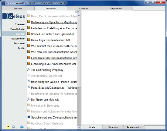Select 'Einführung in die Arbeitstechniken der'
167x131 pixels.
click(x=53, y=64)
